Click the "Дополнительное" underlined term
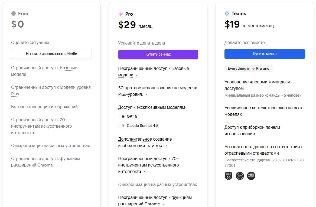 135,139
